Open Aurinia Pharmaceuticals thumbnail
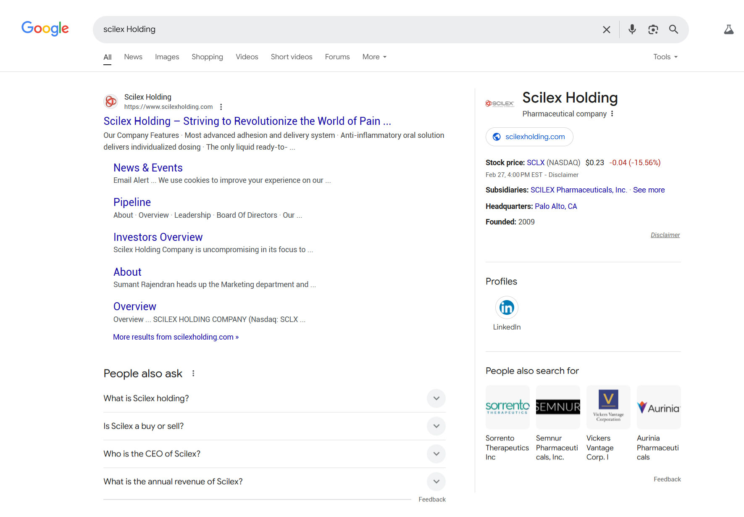744x517 pixels. click(x=659, y=407)
